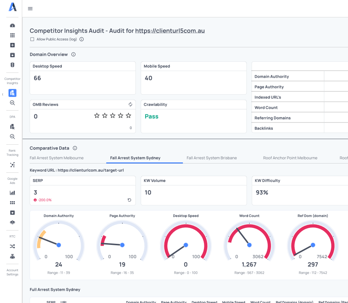Click the traffic light icon in the sidebar

12,65
